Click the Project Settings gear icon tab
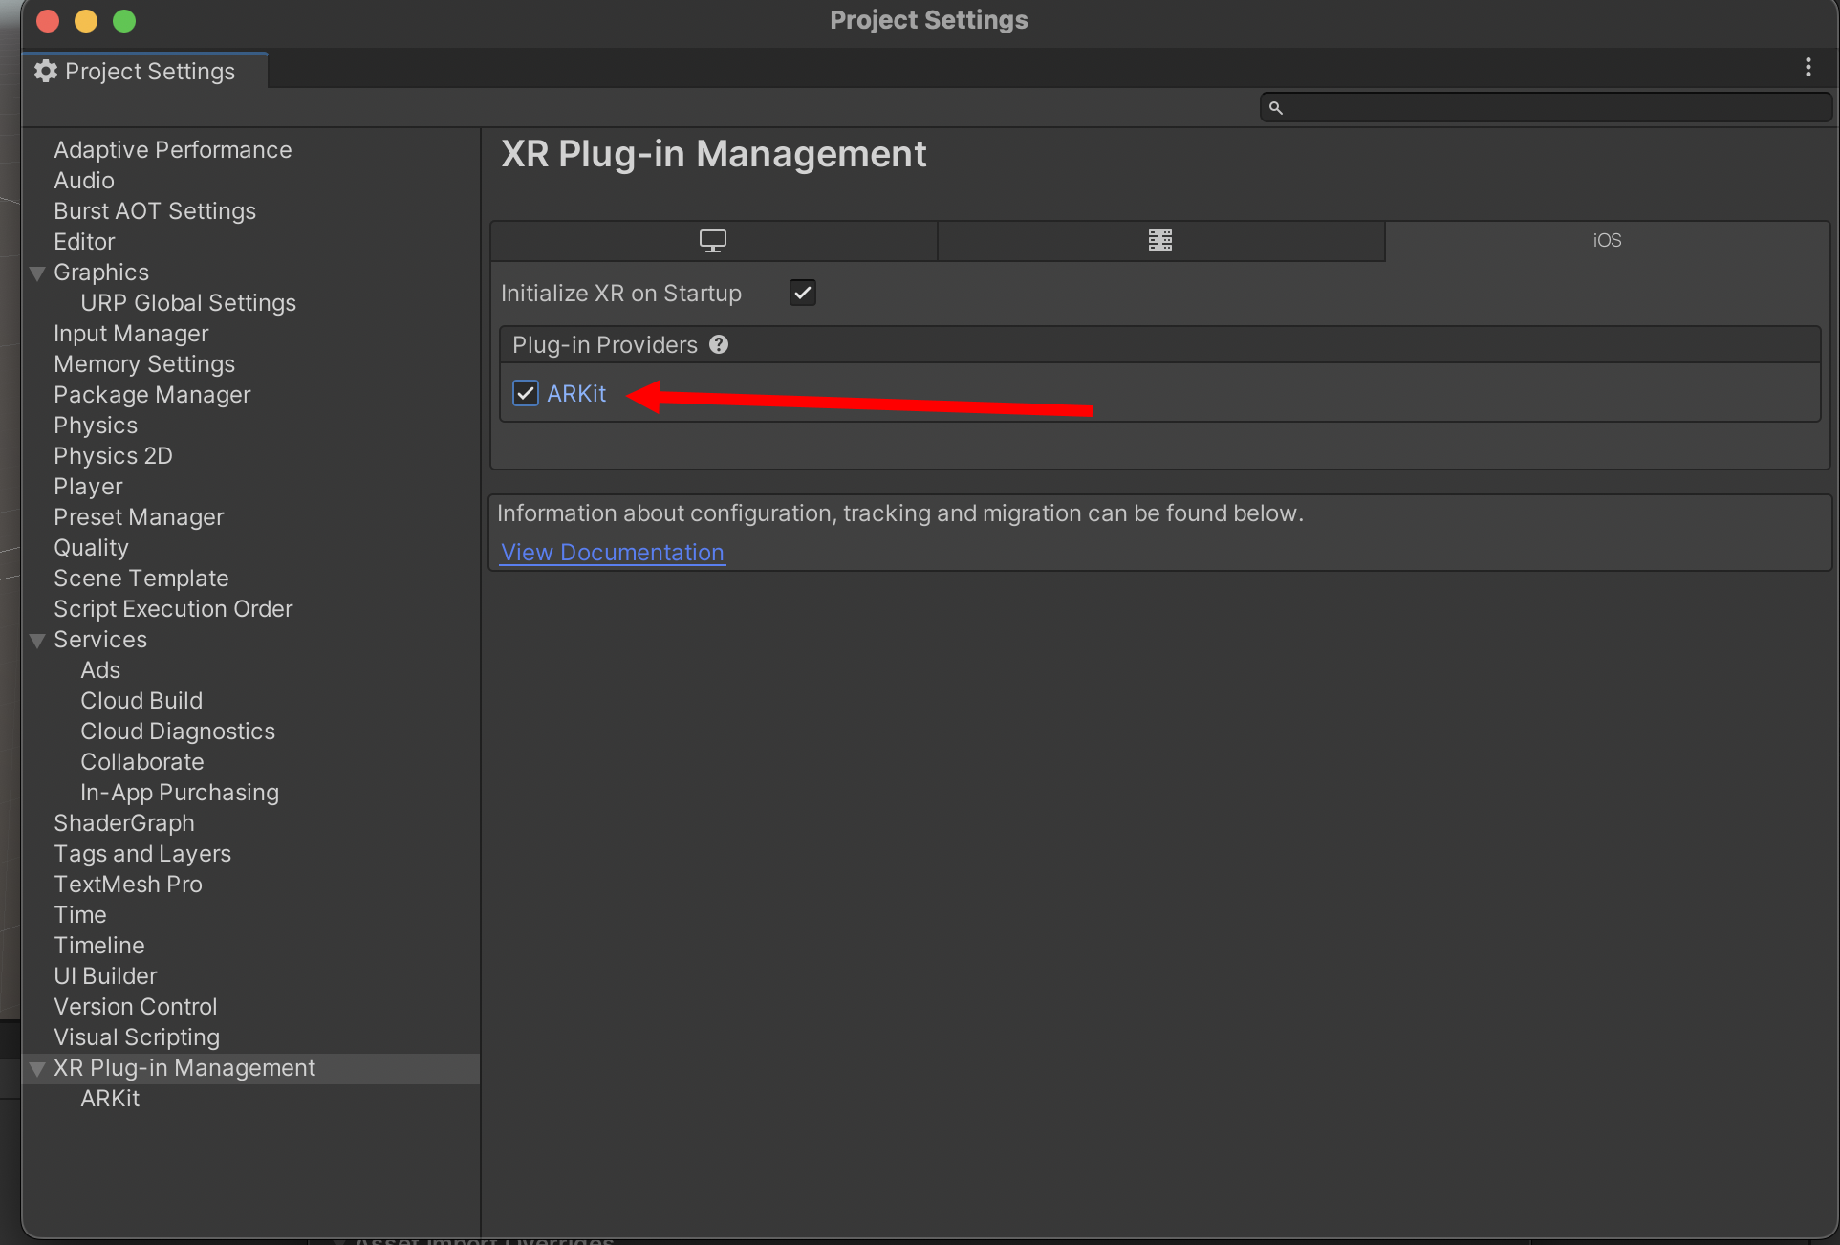1840x1245 pixels. [46, 71]
